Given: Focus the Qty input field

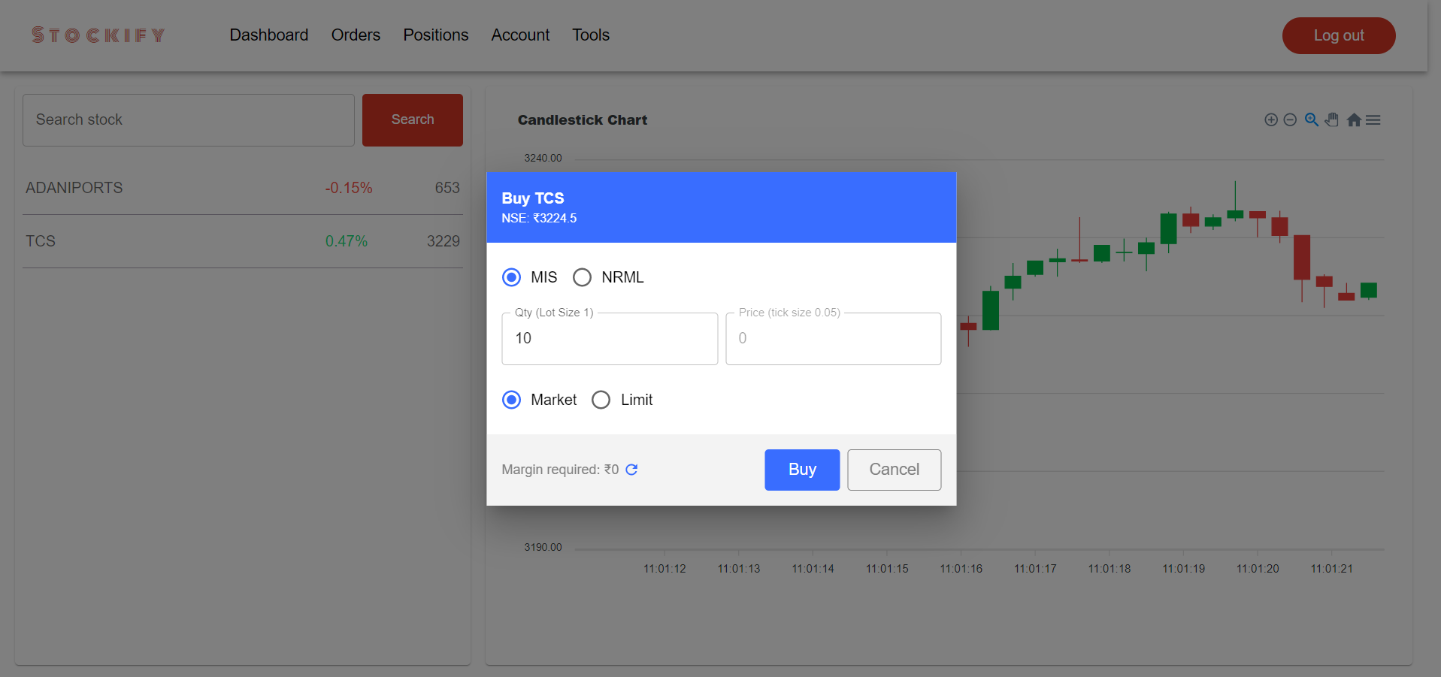Looking at the screenshot, I should (x=609, y=338).
